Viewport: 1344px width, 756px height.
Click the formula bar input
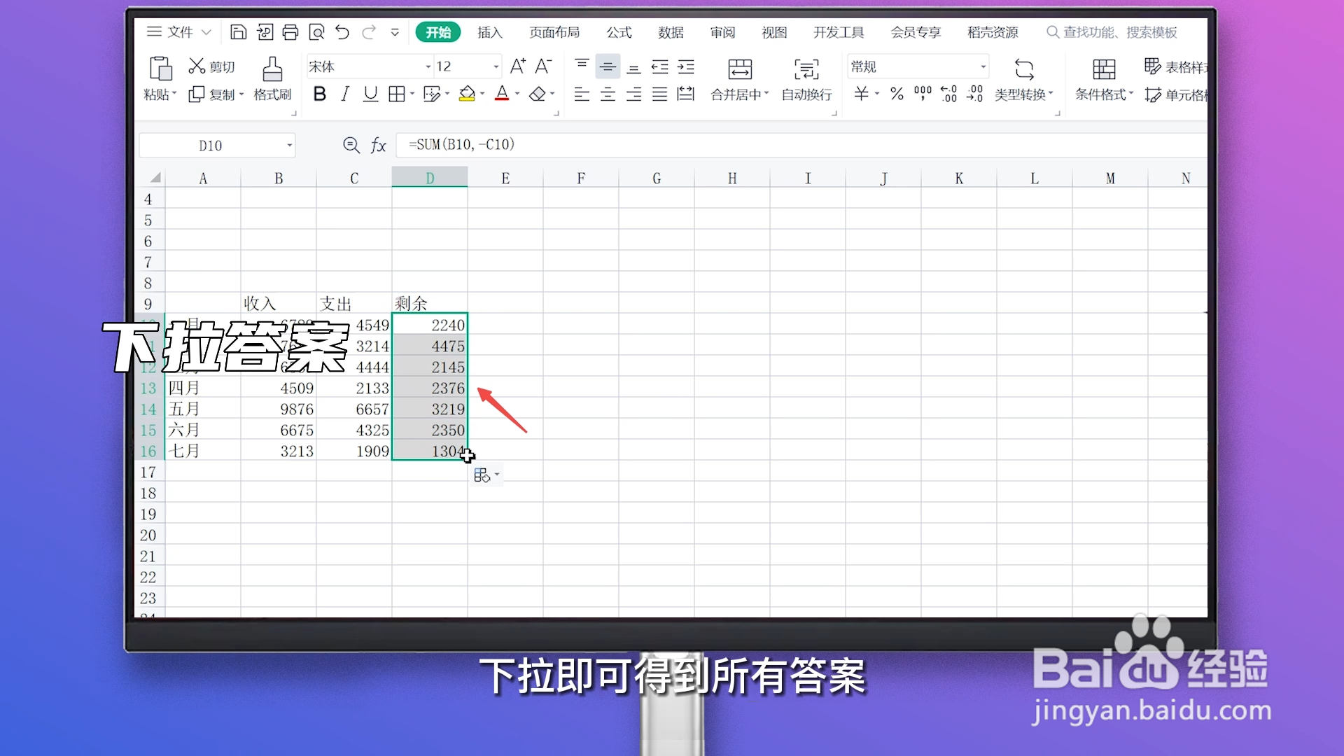[x=801, y=145]
